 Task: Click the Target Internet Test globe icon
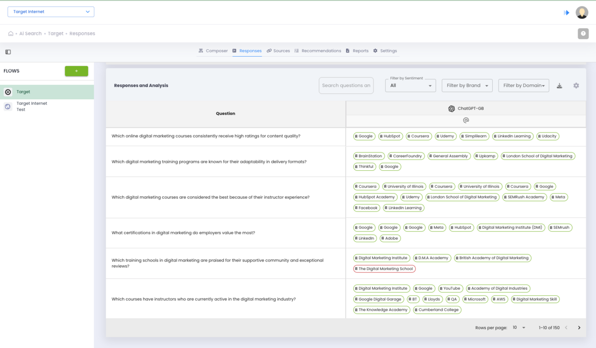[x=8, y=106]
